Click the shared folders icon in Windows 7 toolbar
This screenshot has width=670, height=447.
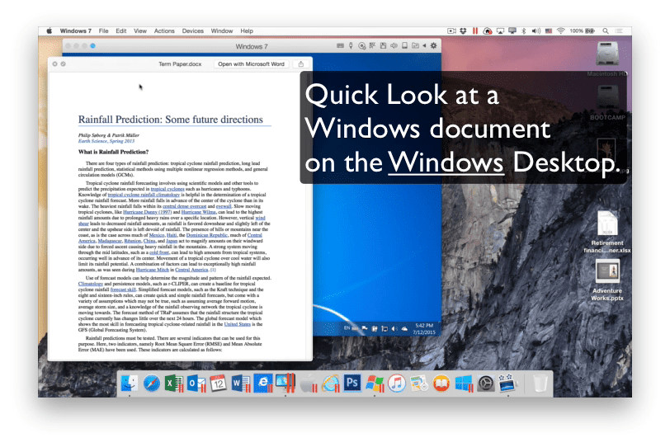click(415, 45)
